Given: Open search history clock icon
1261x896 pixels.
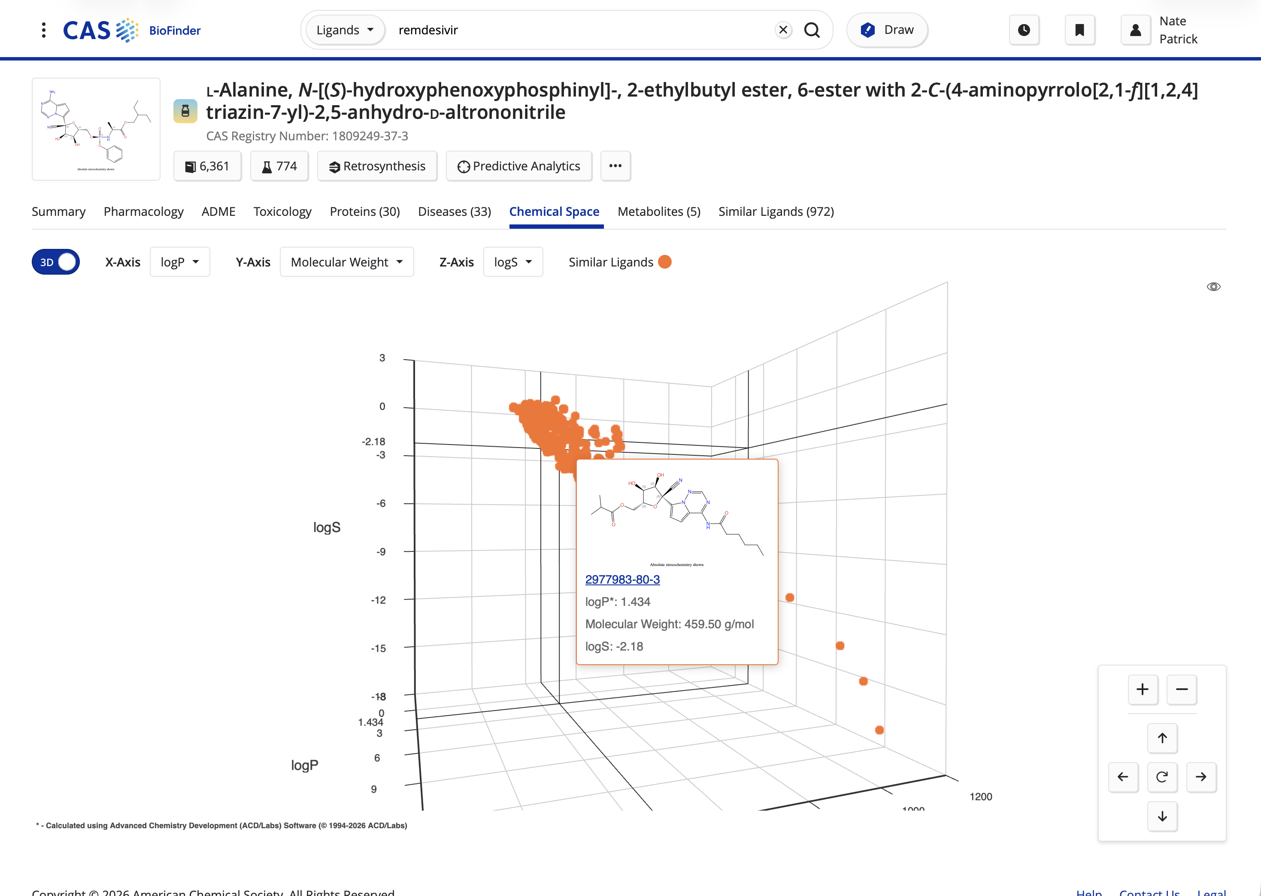Looking at the screenshot, I should 1024,30.
